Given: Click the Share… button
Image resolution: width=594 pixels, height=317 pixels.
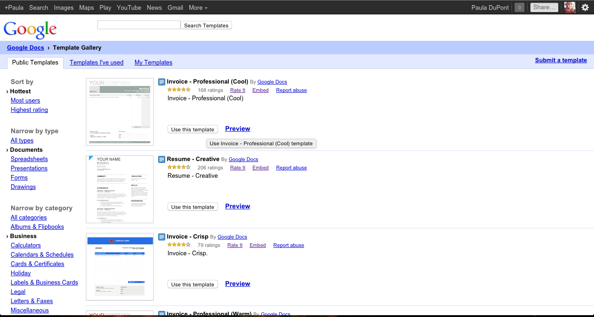Looking at the screenshot, I should coord(544,7).
